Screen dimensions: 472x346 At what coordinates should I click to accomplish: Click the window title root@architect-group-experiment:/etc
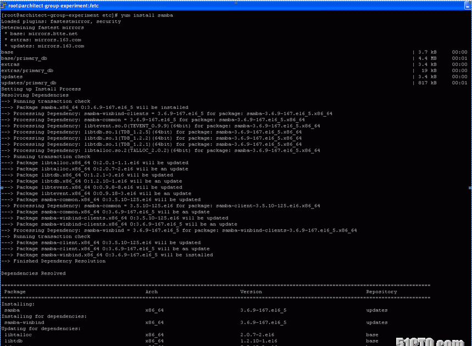pos(53,6)
